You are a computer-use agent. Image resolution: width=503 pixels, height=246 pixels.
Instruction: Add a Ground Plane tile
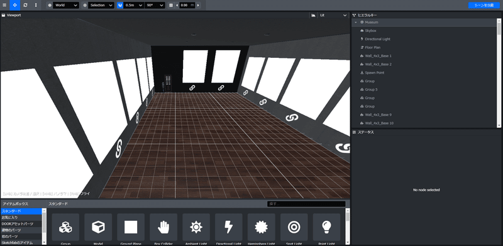click(131, 227)
